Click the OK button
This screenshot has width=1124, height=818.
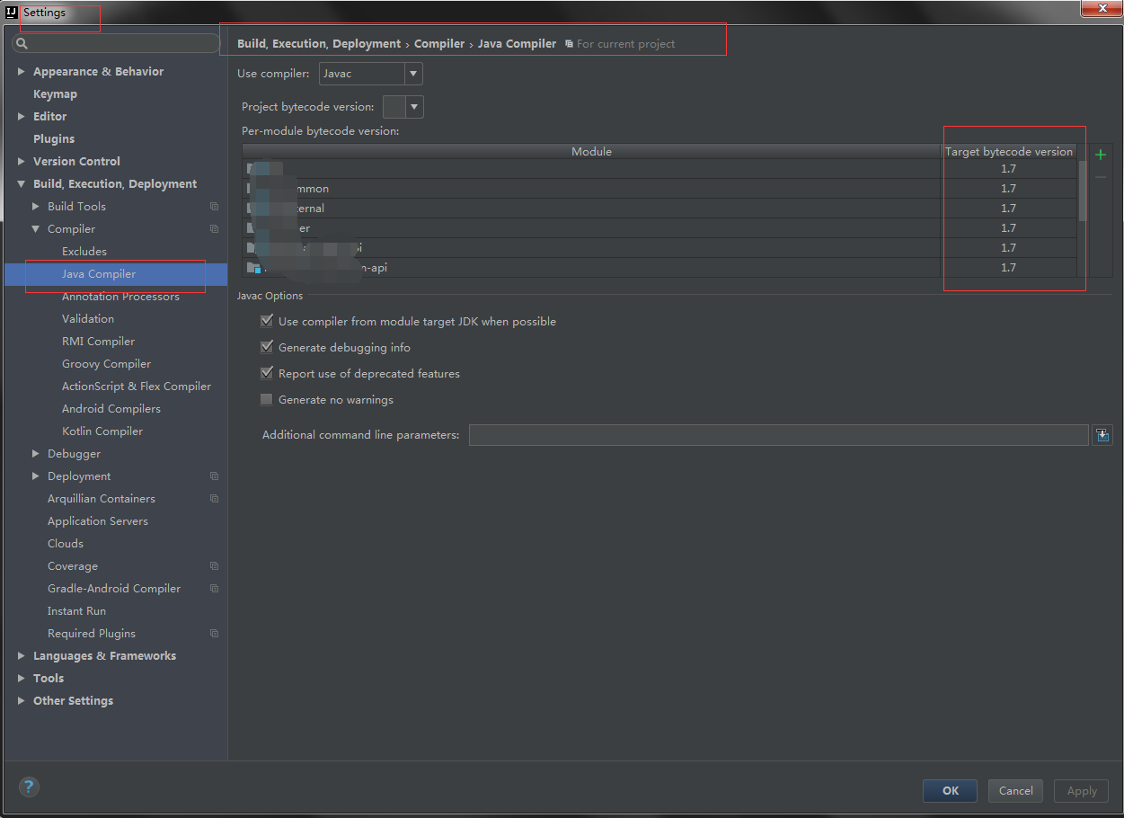pyautogui.click(x=951, y=791)
